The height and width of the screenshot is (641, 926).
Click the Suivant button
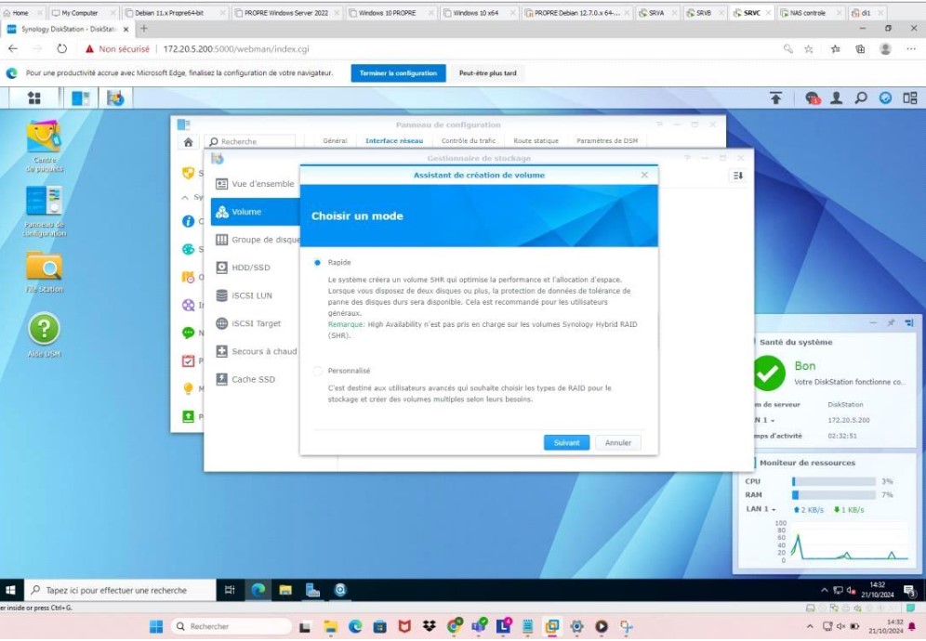pos(566,443)
